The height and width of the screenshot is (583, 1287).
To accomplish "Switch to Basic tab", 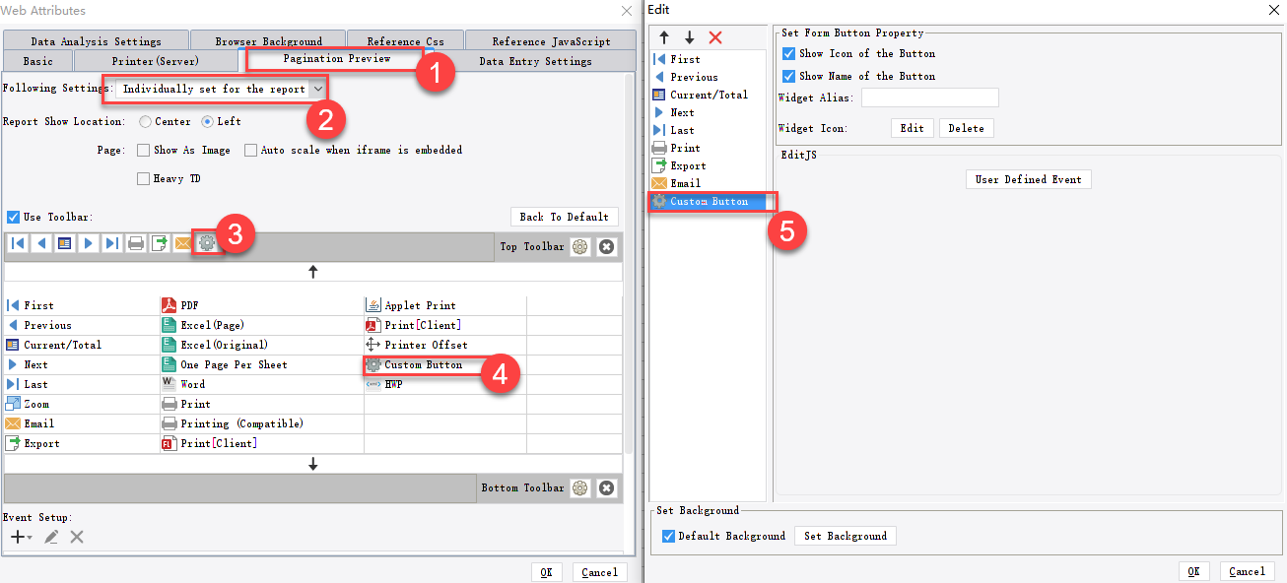I will tap(37, 61).
